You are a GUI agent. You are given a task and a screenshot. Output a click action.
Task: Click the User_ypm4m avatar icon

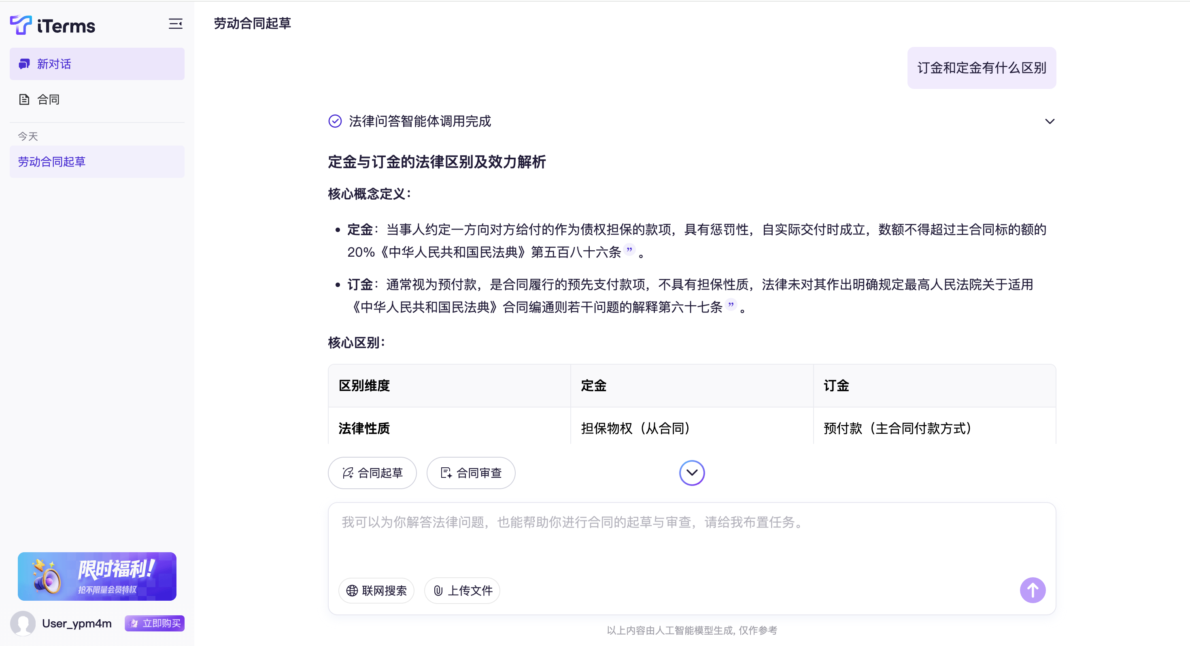click(x=23, y=623)
